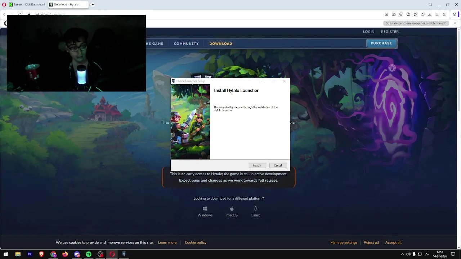Show hidden system tray icons
This screenshot has height=259, width=461.
(403, 254)
